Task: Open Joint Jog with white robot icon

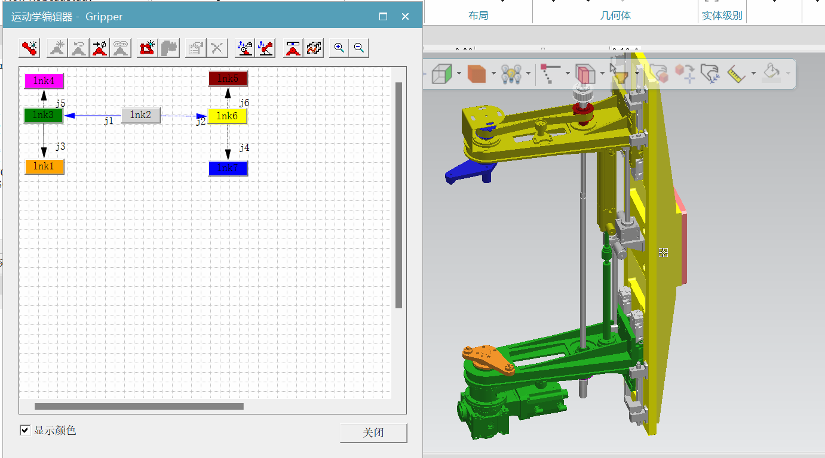Action: 244,48
